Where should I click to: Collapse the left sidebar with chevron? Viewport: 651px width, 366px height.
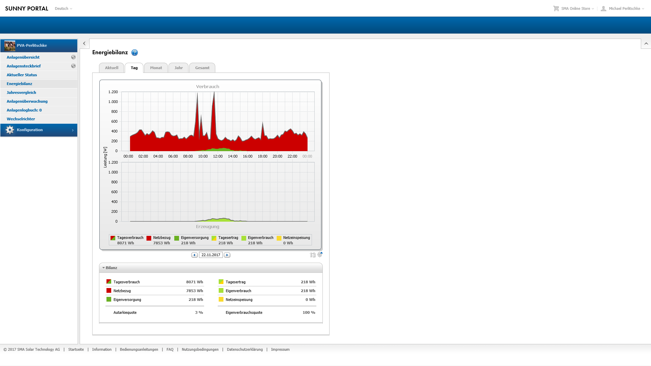84,43
